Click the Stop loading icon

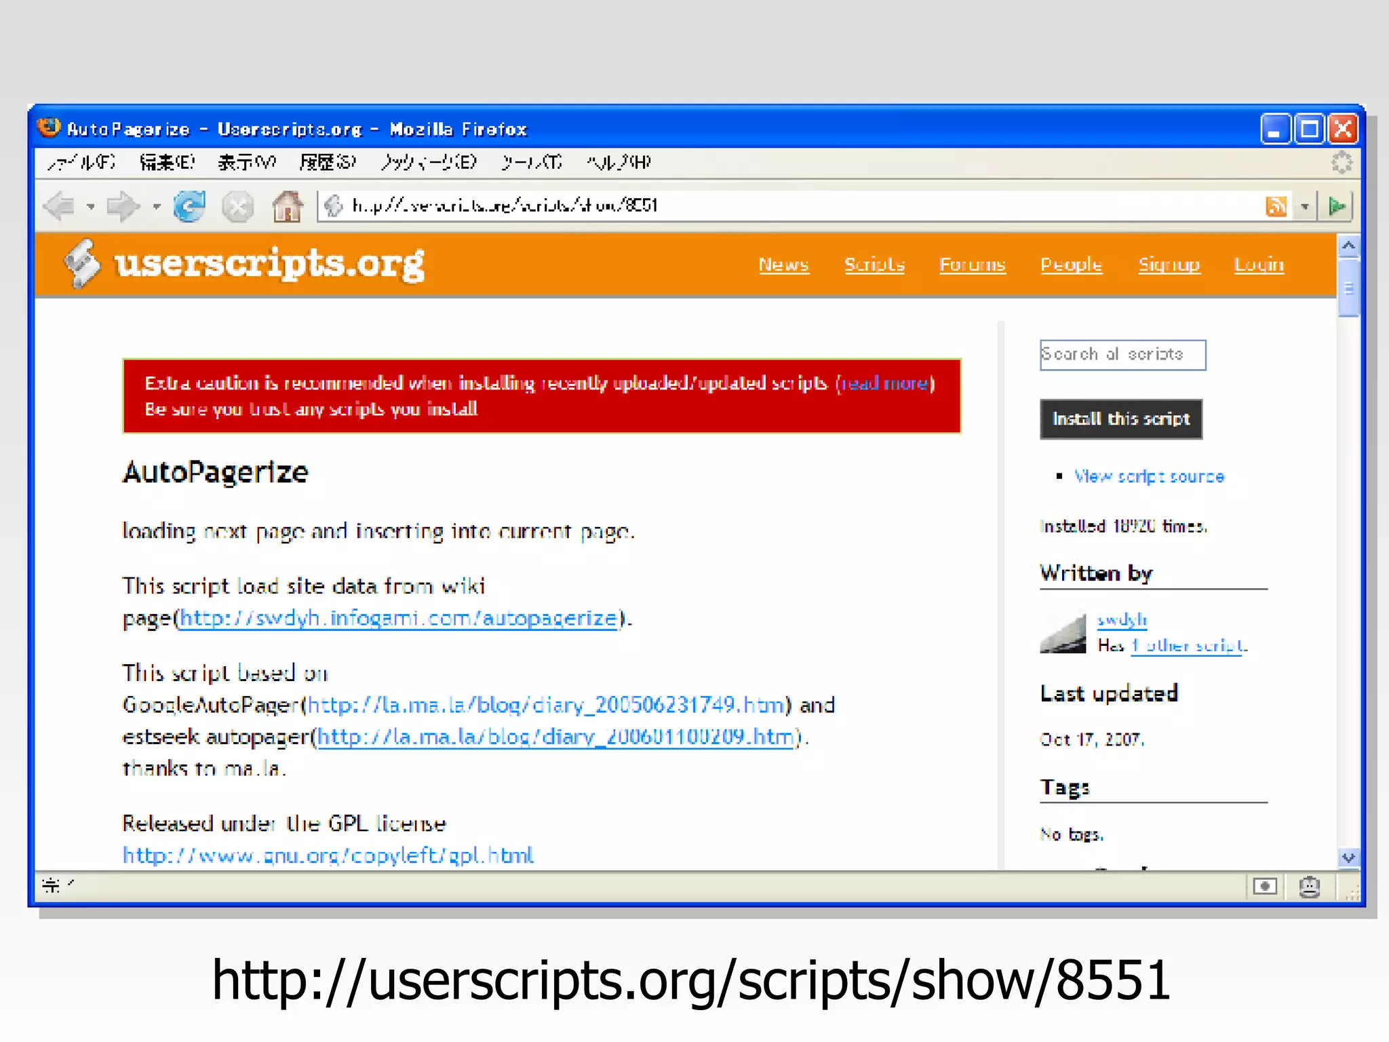point(237,207)
